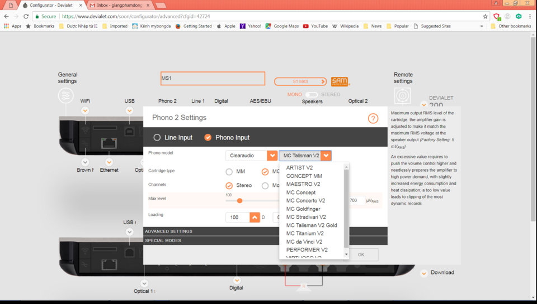Collapse the MC Talisman V2 dropdown
The image size is (537, 304).
click(x=326, y=156)
